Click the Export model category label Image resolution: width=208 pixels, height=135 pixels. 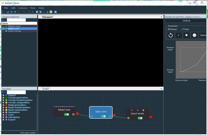click(x=12, y=120)
